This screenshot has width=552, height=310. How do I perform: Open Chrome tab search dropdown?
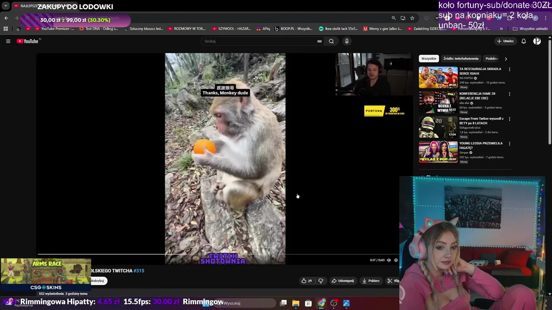[x=6, y=6]
